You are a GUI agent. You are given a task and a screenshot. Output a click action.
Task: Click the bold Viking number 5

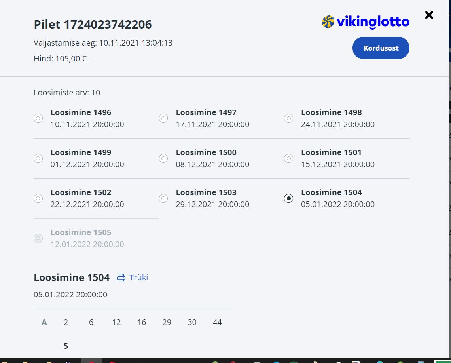(x=66, y=346)
